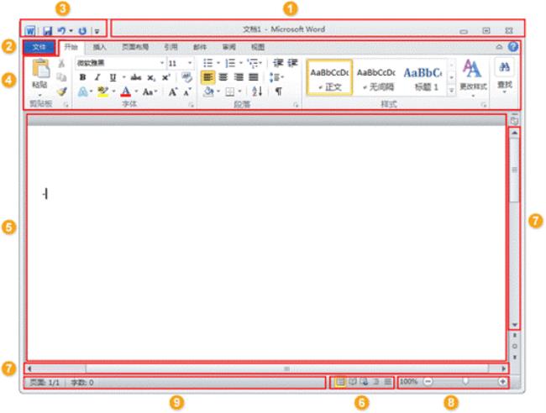Screen dimensions: 546x413
Task: Click the Decrease Indent icon
Action: (x=278, y=63)
